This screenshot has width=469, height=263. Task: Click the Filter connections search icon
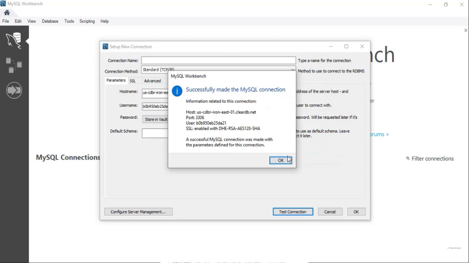[408, 159]
